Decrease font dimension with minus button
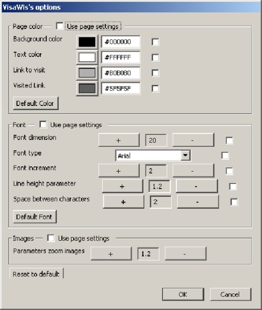Viewport: 262px width, 310px height. [x=193, y=140]
